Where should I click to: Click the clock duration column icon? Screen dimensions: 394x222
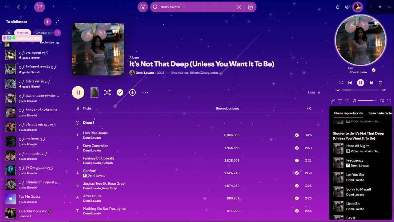(x=309, y=109)
